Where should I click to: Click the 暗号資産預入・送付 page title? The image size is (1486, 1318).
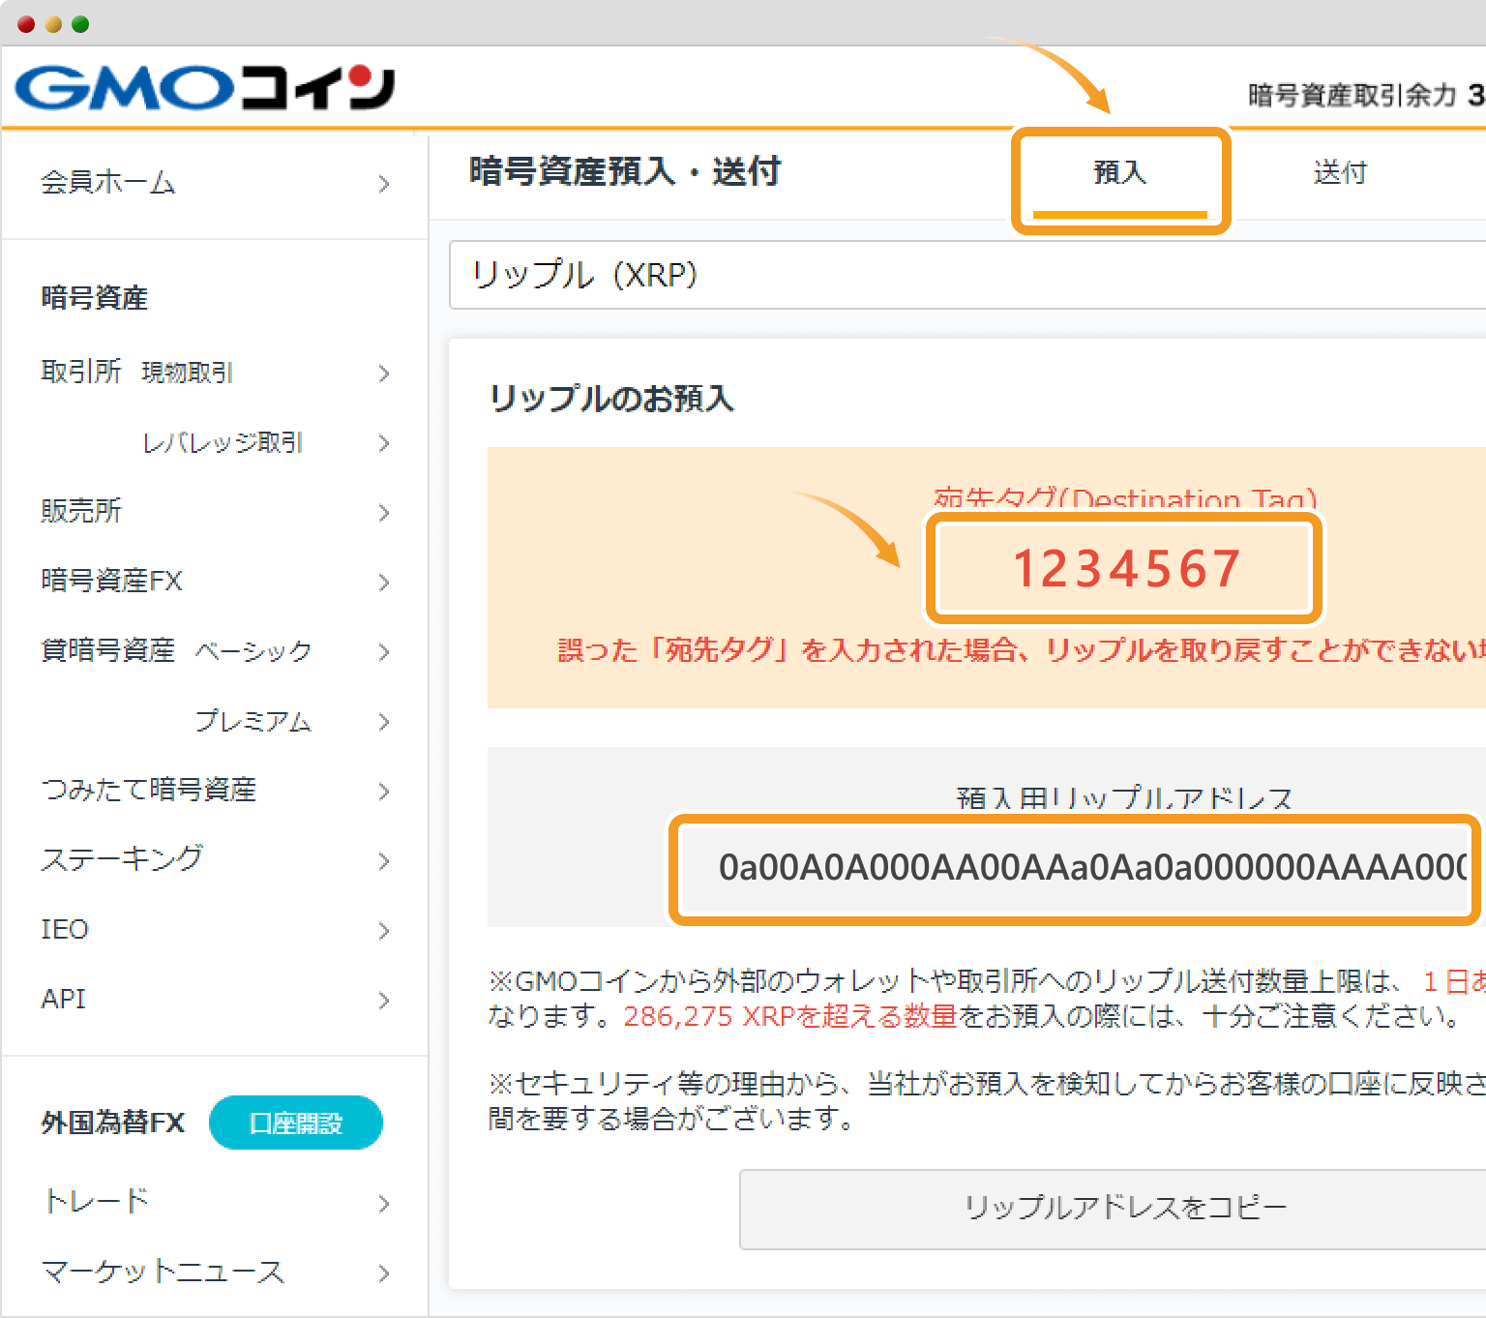[625, 171]
